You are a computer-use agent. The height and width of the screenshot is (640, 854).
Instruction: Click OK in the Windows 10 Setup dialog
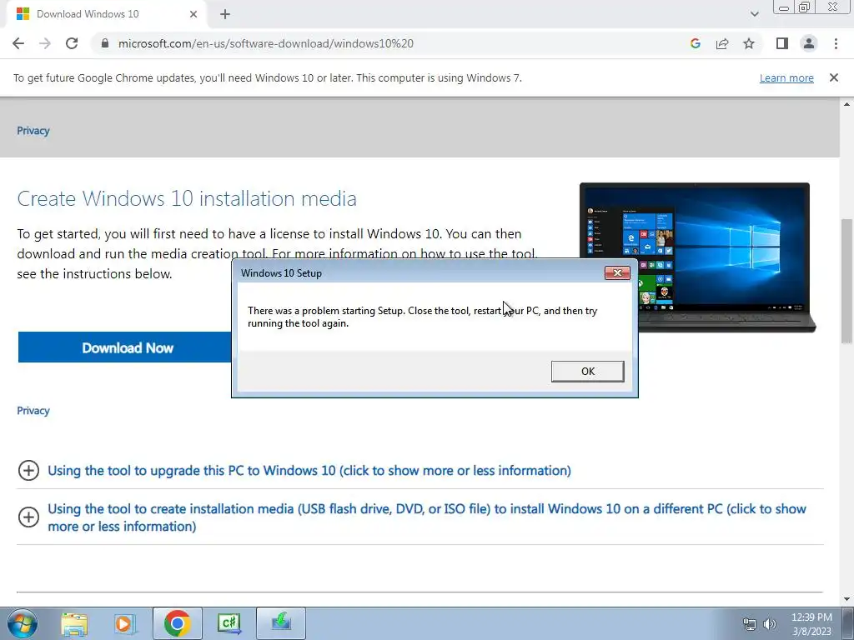(587, 371)
